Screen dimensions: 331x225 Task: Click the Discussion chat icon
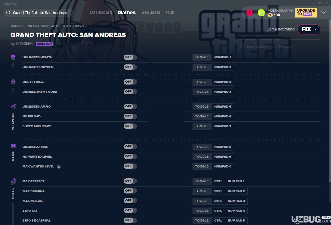[242, 46]
